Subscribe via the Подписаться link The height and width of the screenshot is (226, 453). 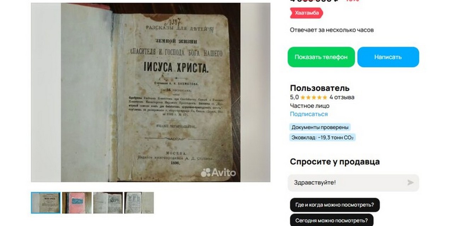tap(309, 114)
